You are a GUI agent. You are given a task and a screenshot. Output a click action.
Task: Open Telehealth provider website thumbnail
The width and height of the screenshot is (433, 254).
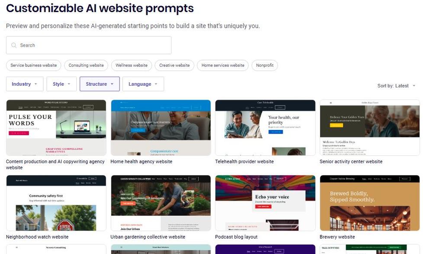[x=265, y=128]
